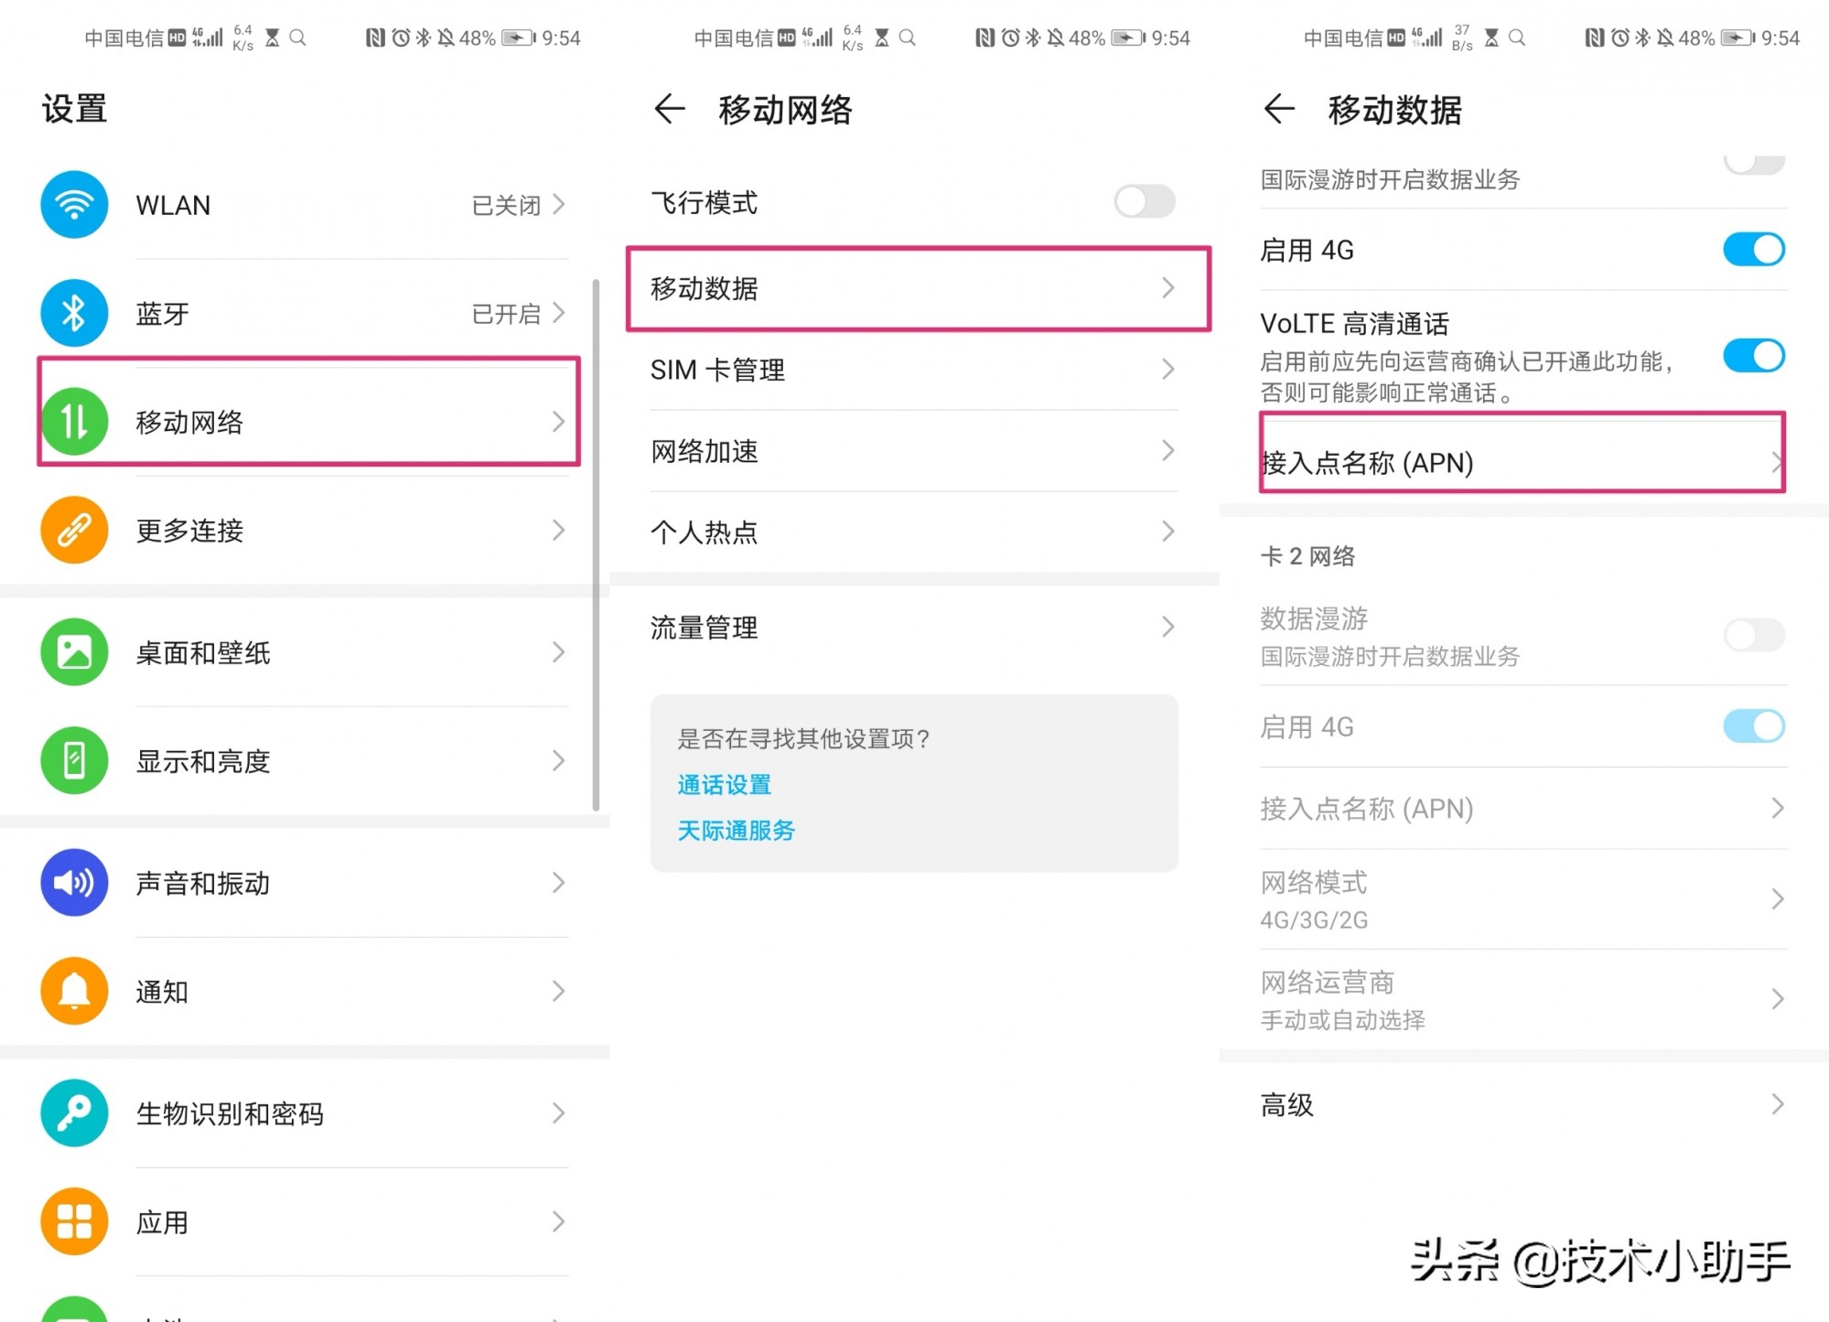Open WLAN settings via the blue Wi-Fi icon

[73, 205]
